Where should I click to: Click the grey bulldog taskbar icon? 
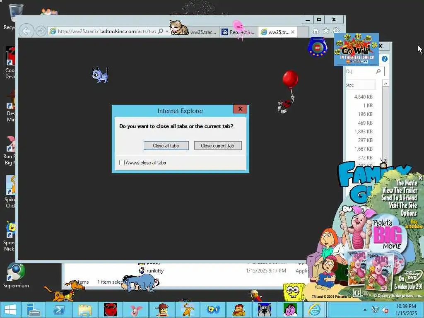tap(265, 310)
